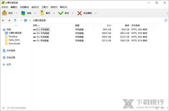Click the drive icon for (F:)
The image size is (169, 111).
34,41
